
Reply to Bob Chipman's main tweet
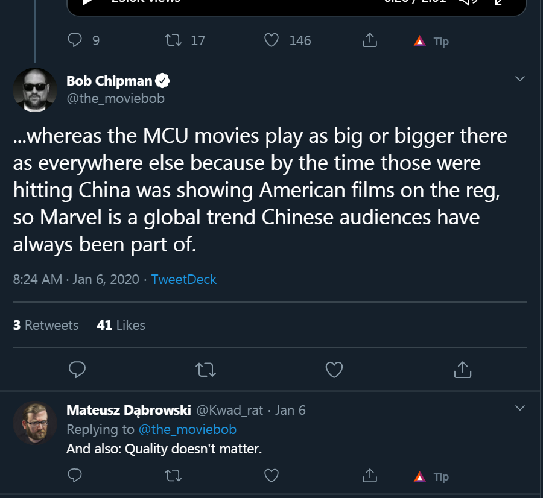(77, 369)
